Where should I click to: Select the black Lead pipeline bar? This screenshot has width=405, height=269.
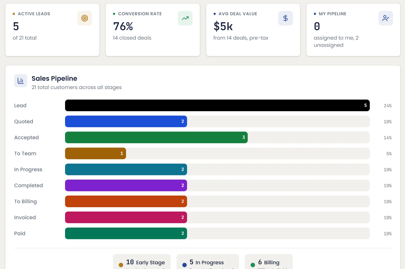coord(217,105)
